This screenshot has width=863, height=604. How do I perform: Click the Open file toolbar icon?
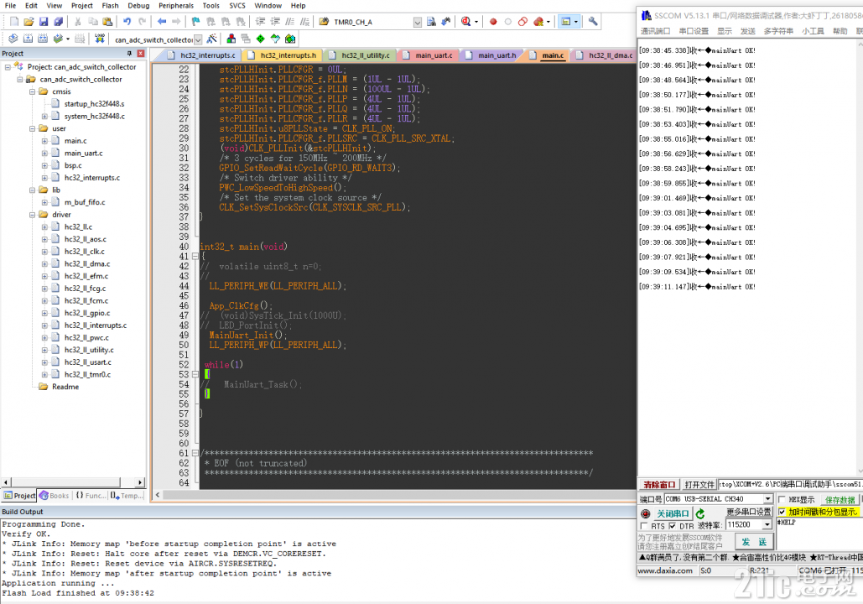coord(29,22)
